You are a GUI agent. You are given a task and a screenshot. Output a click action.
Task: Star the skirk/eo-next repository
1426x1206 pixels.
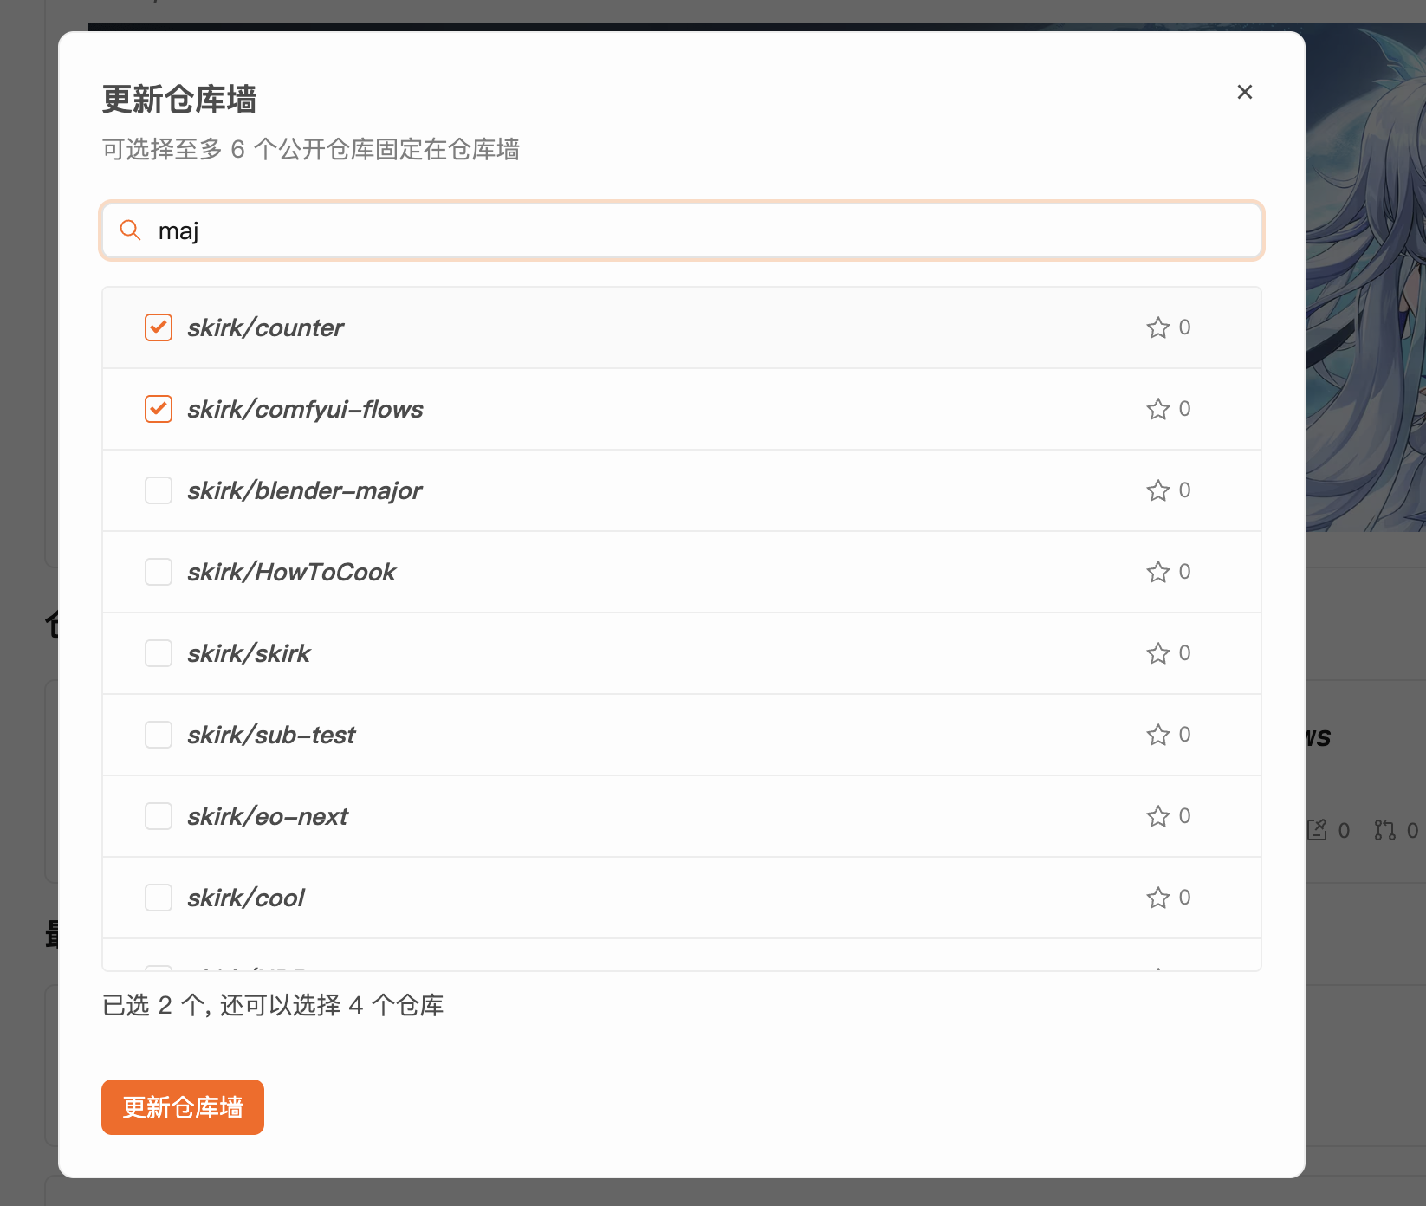1157,815
